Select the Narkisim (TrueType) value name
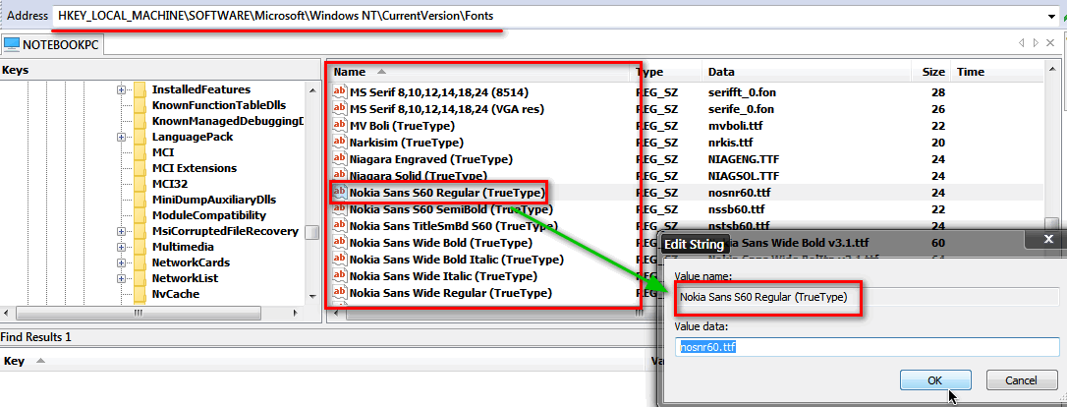The height and width of the screenshot is (407, 1067). coord(406,143)
